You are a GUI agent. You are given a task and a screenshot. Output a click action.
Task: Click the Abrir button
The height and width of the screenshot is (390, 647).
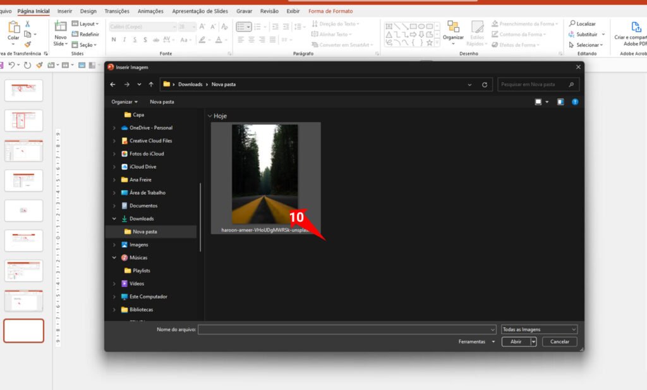[516, 341]
